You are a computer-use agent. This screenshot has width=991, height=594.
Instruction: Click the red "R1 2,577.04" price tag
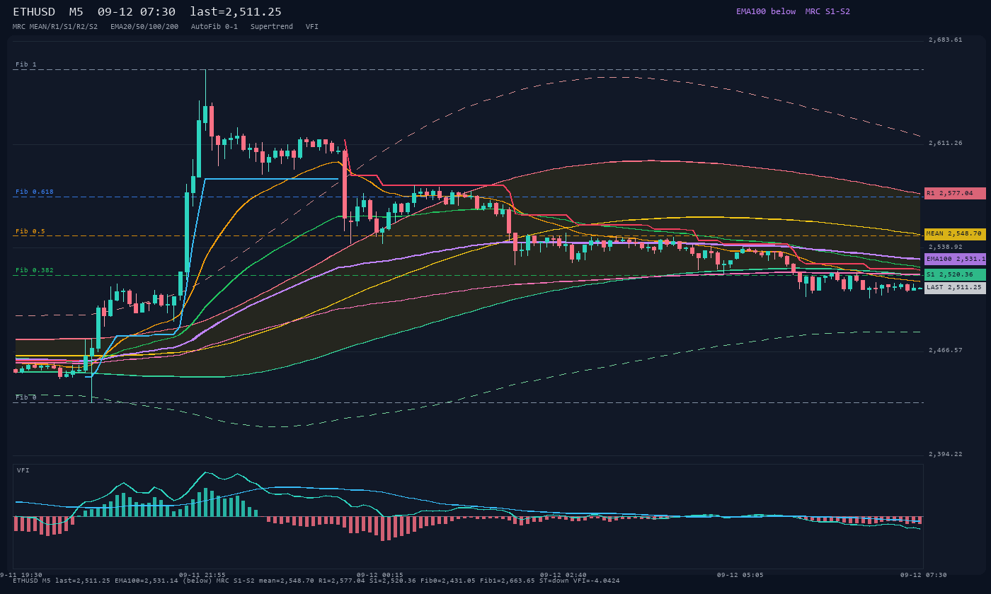[955, 193]
